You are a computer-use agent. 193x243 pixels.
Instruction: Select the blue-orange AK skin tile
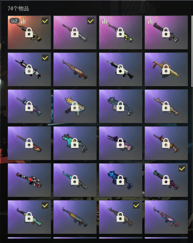(x=75, y=217)
